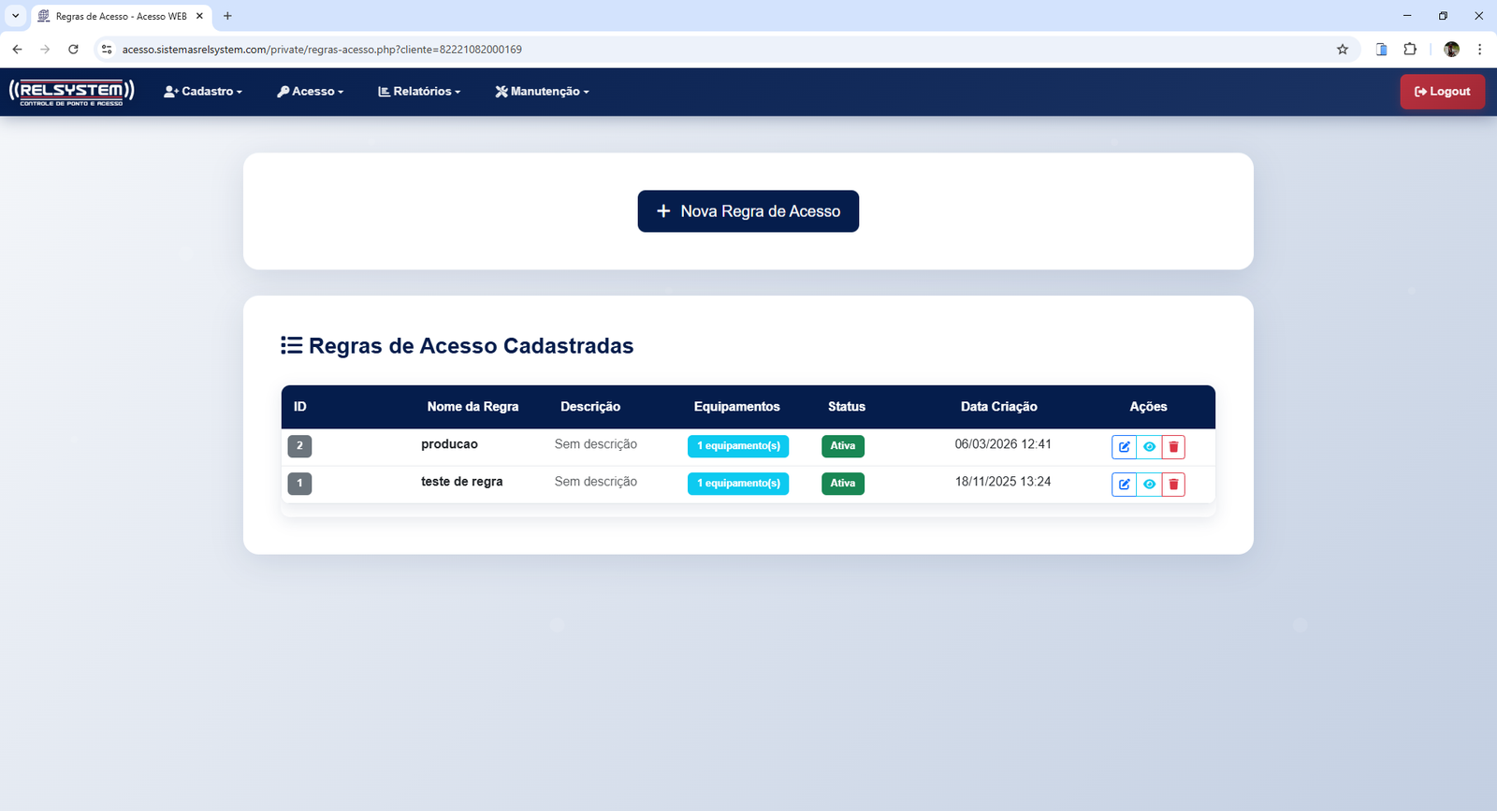This screenshot has width=1497, height=811.
Task: Bookmark this page with the star icon
Action: pos(1343,50)
